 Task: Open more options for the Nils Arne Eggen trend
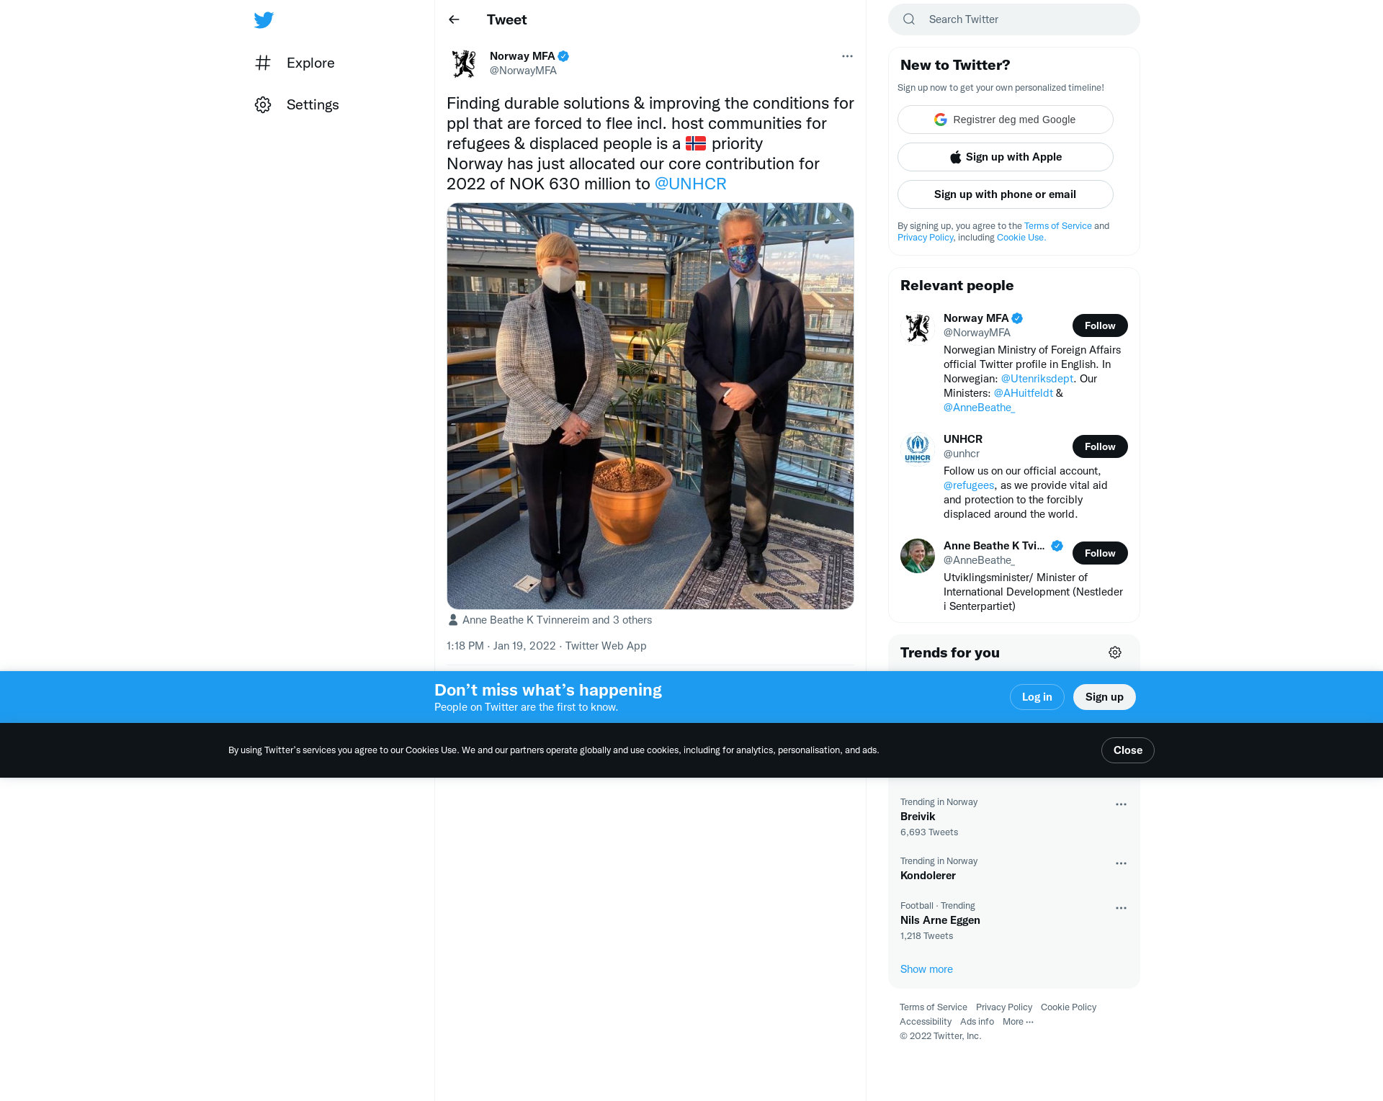[1121, 908]
